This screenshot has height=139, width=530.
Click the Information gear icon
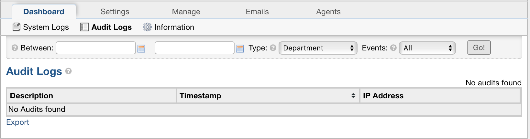click(x=147, y=27)
